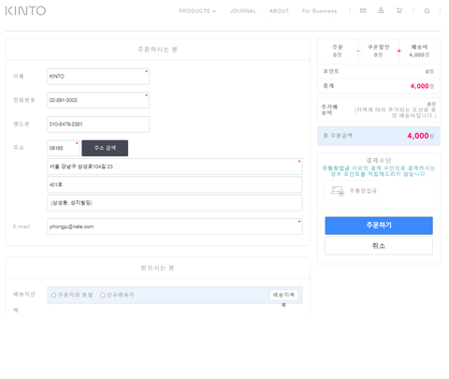The image size is (449, 379).
Task: Select the 'new delivery address' radio button
Action: tap(102, 295)
